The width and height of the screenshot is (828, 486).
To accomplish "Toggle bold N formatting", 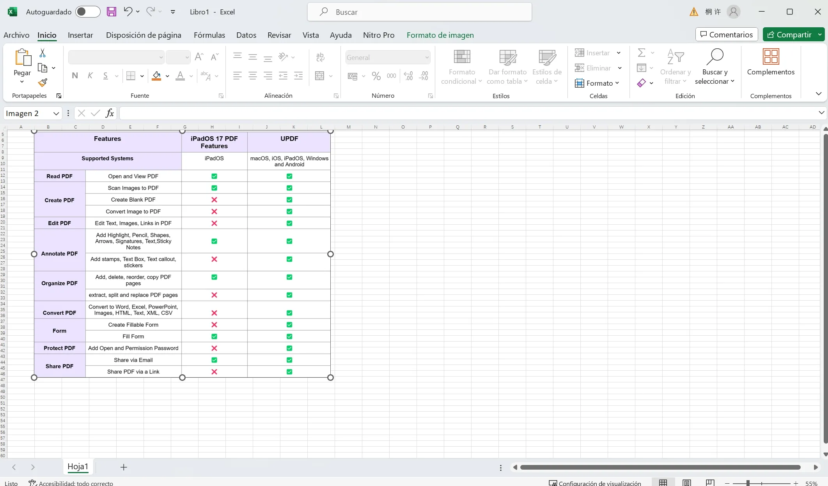I will (75, 76).
